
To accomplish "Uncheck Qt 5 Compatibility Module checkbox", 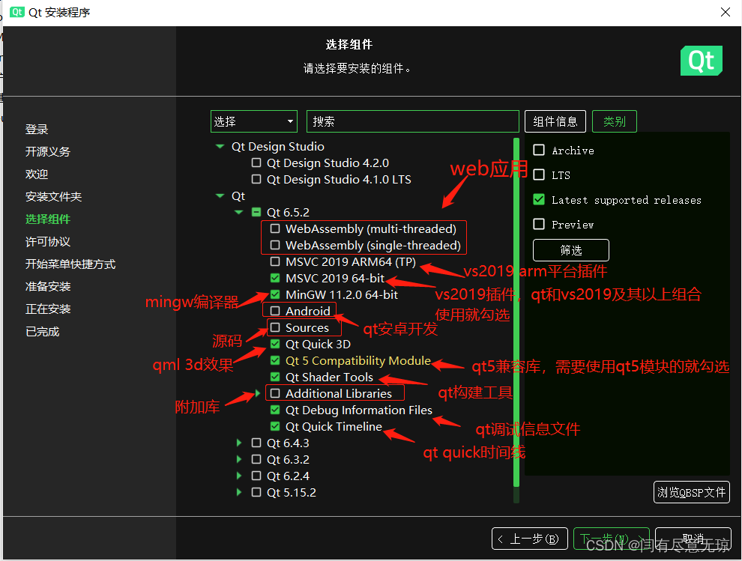I will click(275, 360).
